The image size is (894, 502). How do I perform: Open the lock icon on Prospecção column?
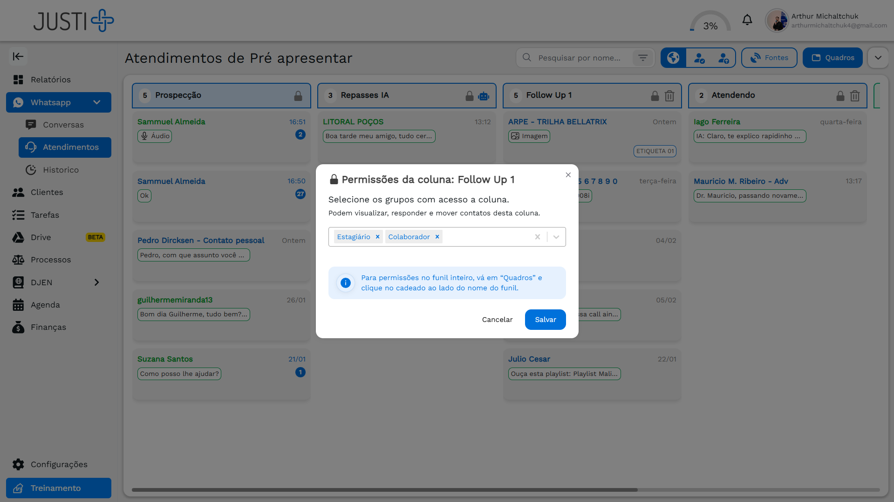pyautogui.click(x=298, y=95)
